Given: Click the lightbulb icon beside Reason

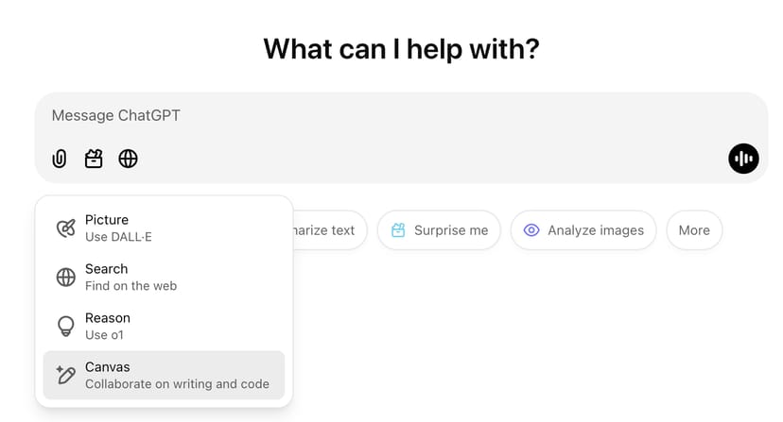Looking at the screenshot, I should point(65,326).
